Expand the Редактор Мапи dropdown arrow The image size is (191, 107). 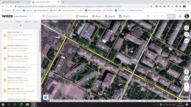(30, 16)
